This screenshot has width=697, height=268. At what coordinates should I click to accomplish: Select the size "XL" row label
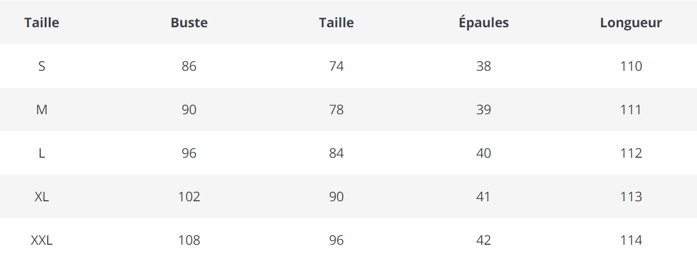coord(42,197)
